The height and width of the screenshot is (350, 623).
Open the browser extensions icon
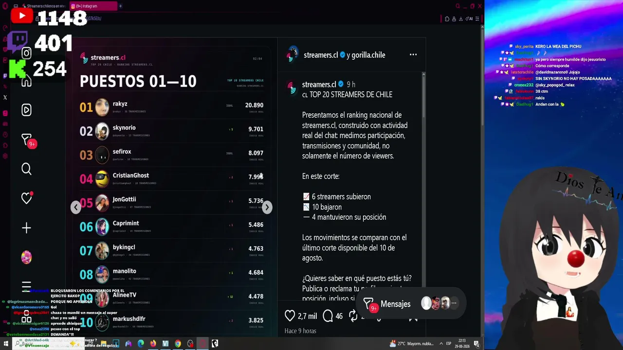tap(447, 18)
